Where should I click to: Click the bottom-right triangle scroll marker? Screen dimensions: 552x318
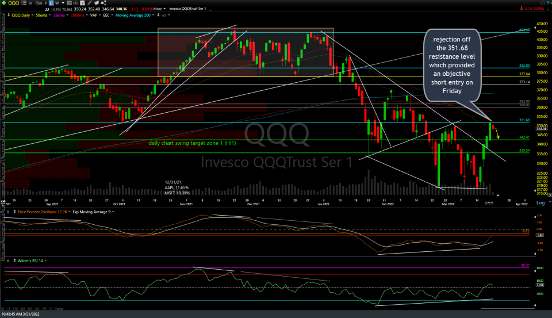[535, 305]
